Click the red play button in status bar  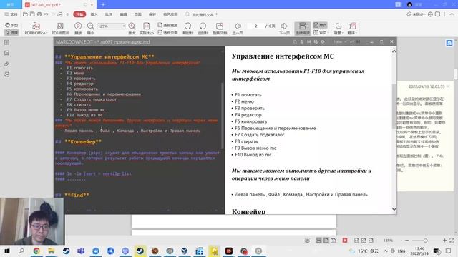pos(345,241)
